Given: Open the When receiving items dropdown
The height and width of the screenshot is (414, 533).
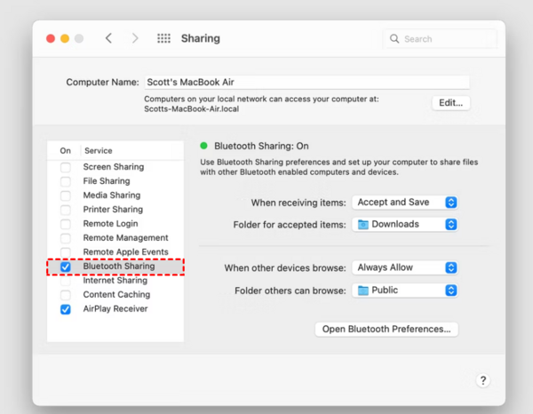Looking at the screenshot, I should coord(404,203).
